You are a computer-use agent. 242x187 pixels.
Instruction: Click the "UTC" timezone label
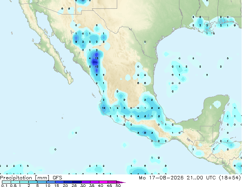[211, 178]
